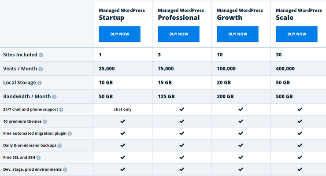This screenshot has height=176, width=326.
Task: Click the Scale plan's 500 GB bandwidth value
Action: coord(284,96)
